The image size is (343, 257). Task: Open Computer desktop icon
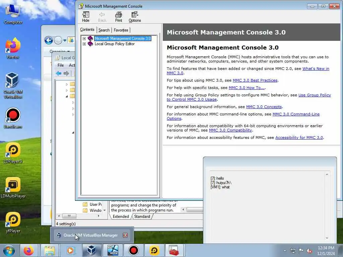(x=13, y=14)
